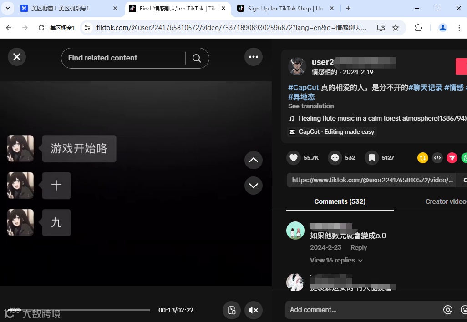
Task: Click the search magnifier icon
Action: (197, 58)
